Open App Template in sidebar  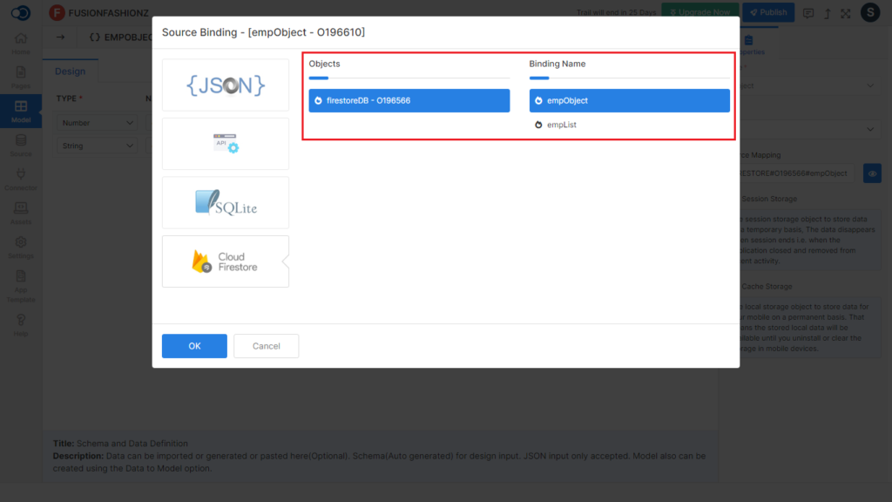click(x=21, y=286)
